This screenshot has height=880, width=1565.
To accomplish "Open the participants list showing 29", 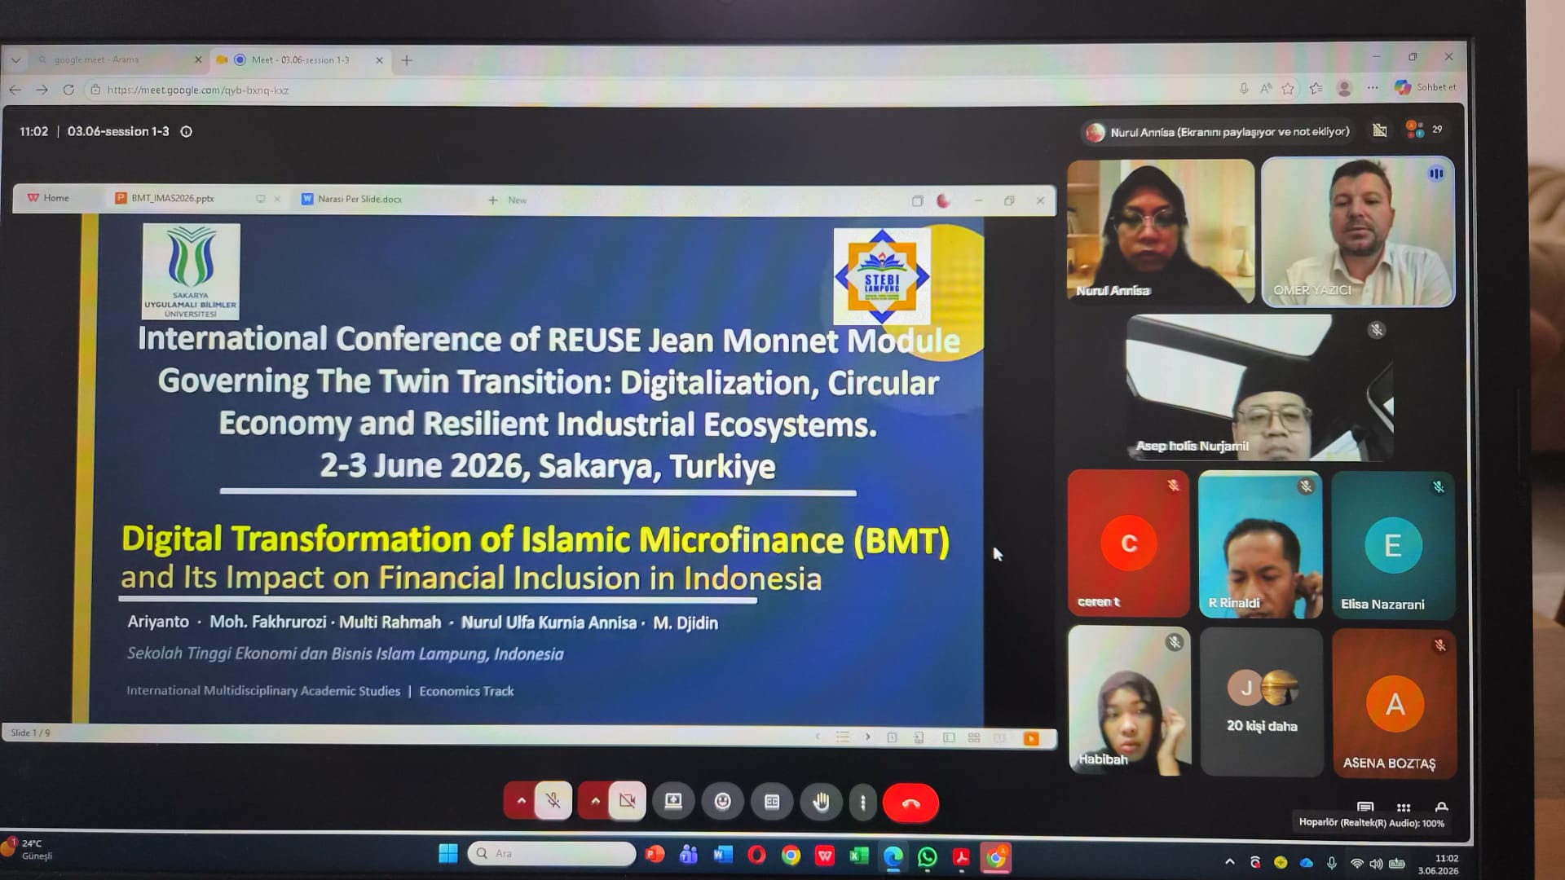I will pos(1423,130).
